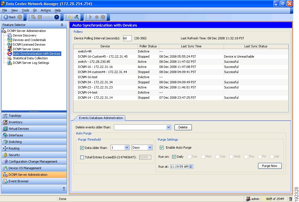
Task: Disable the Enable Auto Purge checkbox
Action: [x=162, y=147]
